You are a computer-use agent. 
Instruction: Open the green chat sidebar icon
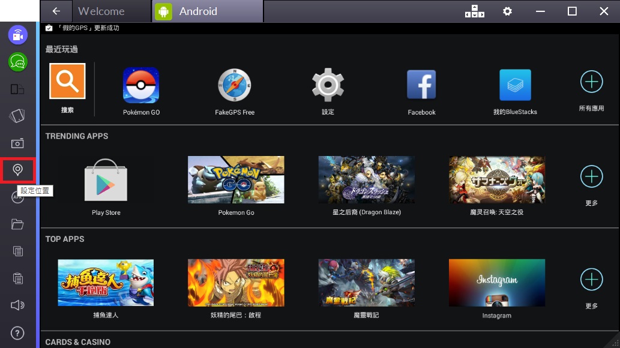coord(18,62)
